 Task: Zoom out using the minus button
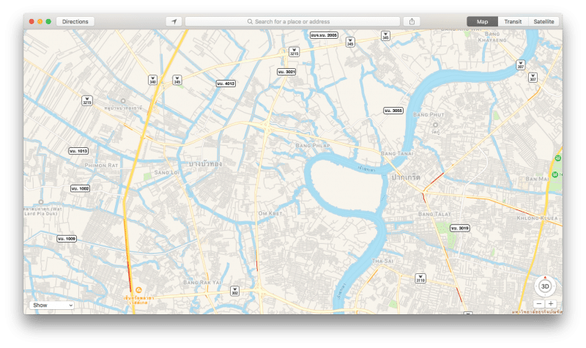click(x=538, y=303)
